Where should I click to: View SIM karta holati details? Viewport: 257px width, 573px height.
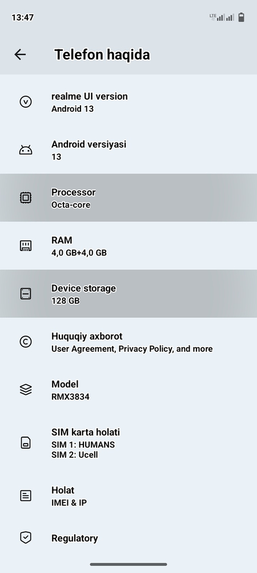[128, 443]
